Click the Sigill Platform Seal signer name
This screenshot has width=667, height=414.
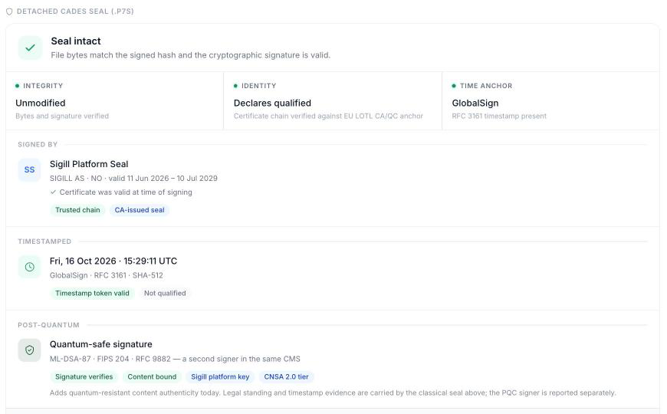click(89, 164)
